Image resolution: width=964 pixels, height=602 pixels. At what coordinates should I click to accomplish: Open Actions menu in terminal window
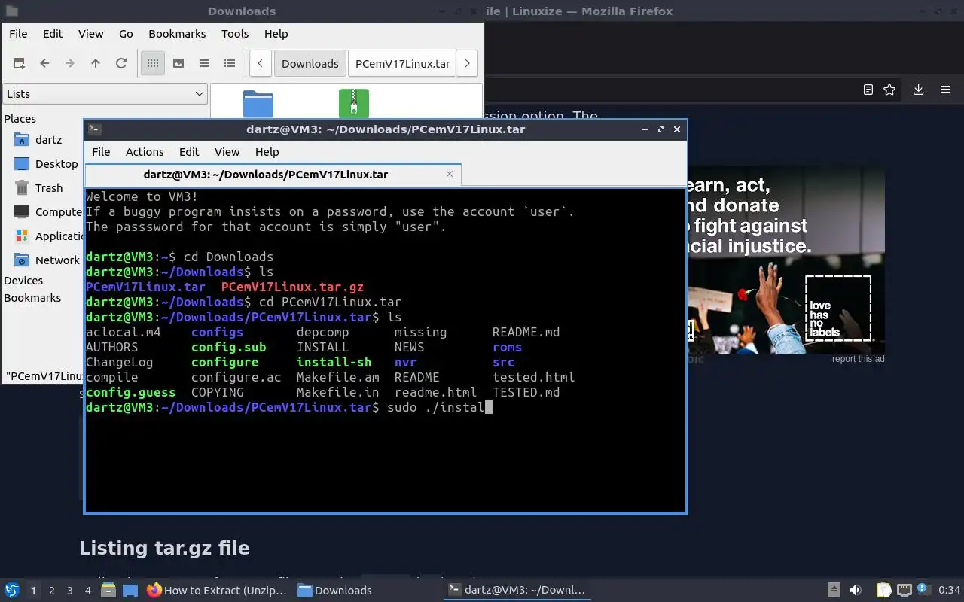pos(145,151)
